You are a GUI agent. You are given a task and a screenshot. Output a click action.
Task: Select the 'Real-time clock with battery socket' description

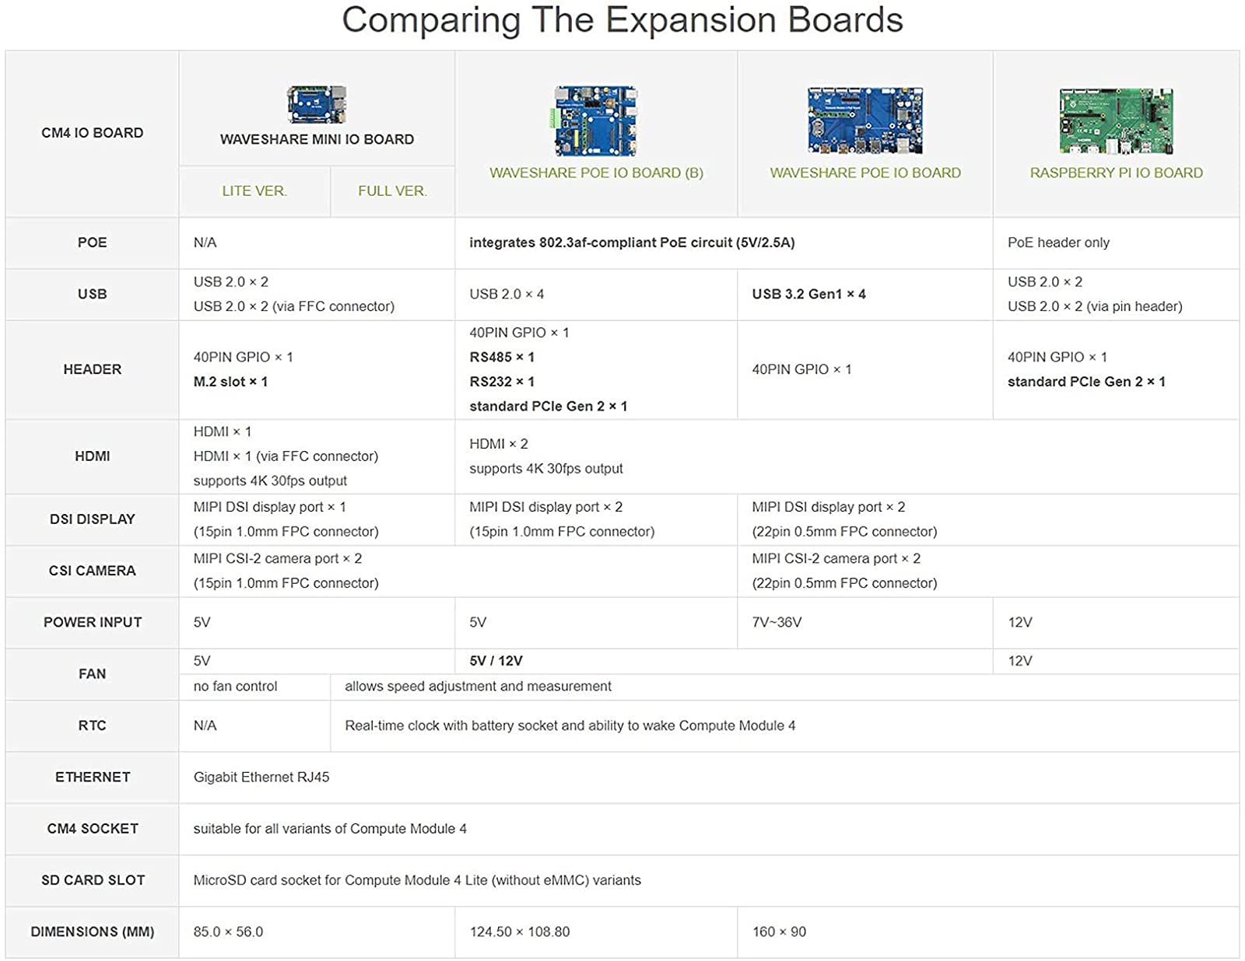pyautogui.click(x=570, y=725)
